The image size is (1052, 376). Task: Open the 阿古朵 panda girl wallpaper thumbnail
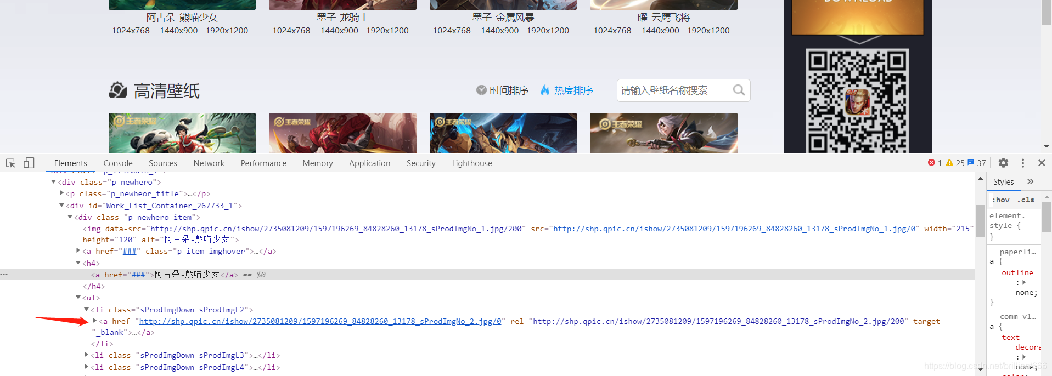coord(182,133)
